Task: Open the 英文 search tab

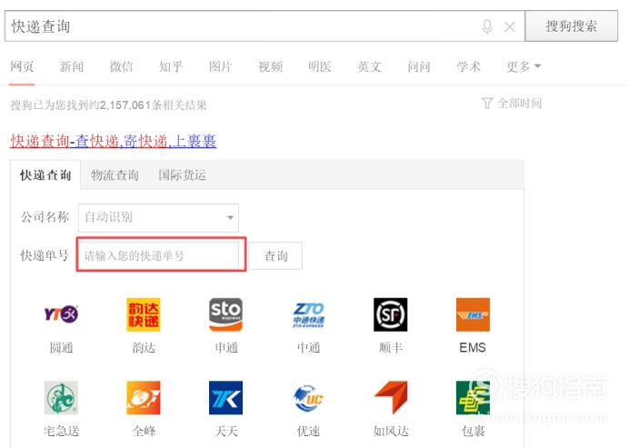Action: click(369, 66)
